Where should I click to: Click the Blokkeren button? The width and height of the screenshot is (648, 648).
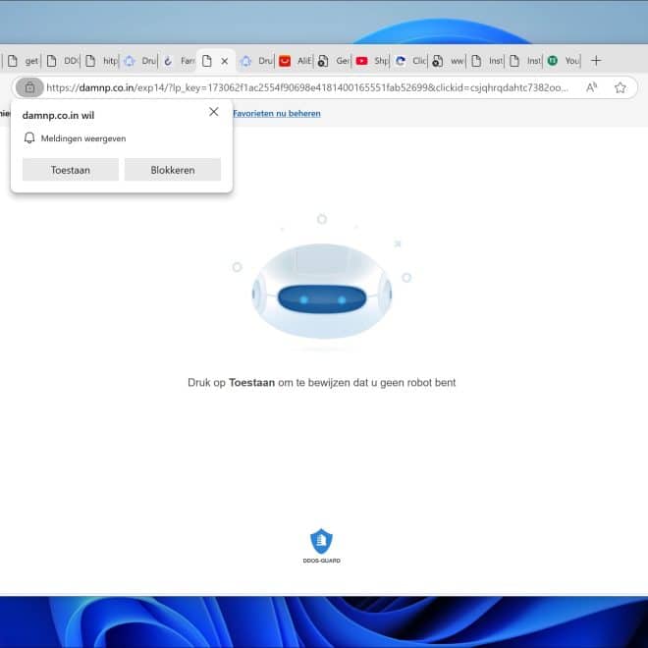[172, 170]
